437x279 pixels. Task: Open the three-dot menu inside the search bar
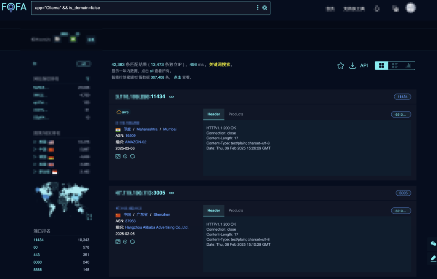(x=257, y=8)
